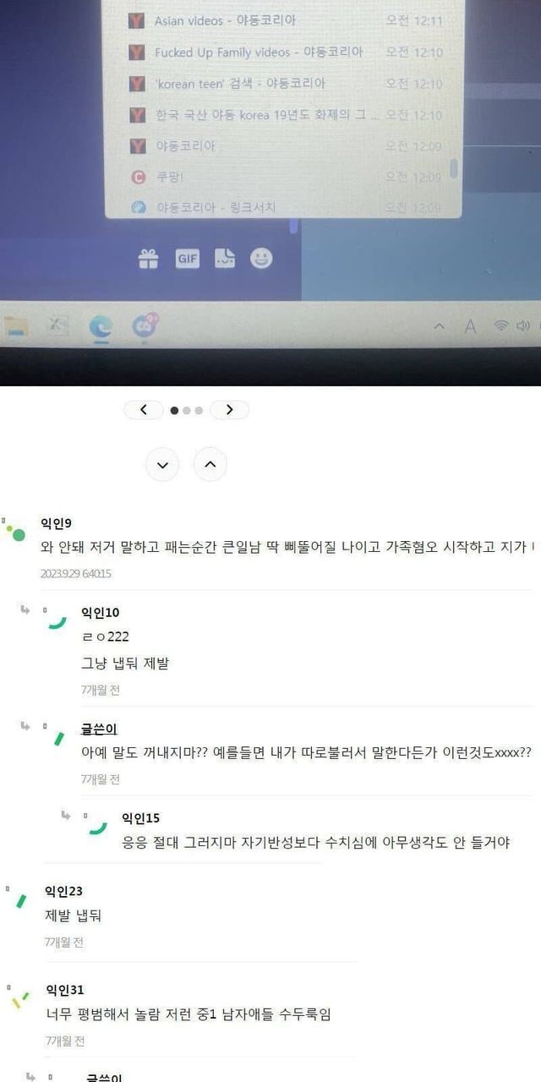The height and width of the screenshot is (1082, 541).
Task: Select the 쿠팡! history entry
Action: [285, 177]
